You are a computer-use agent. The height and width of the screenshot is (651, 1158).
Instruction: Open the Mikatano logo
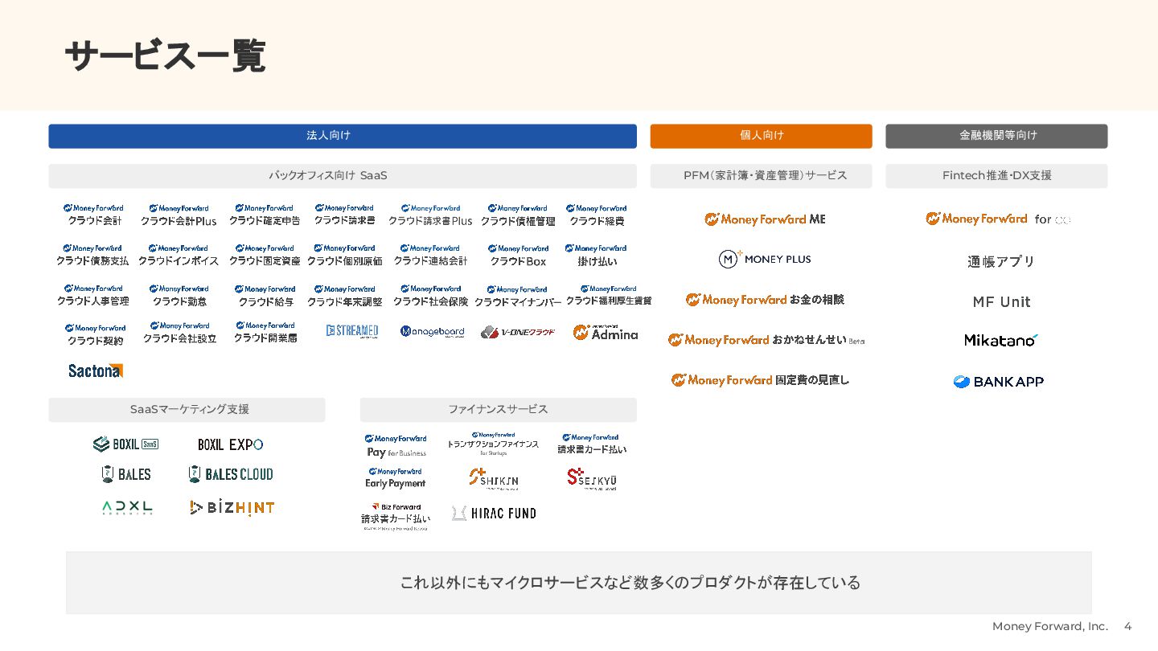coord(1001,340)
